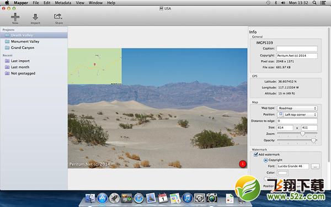Open the Maps-style icon in the Dock
This screenshot has width=331, height=207.
click(175, 198)
